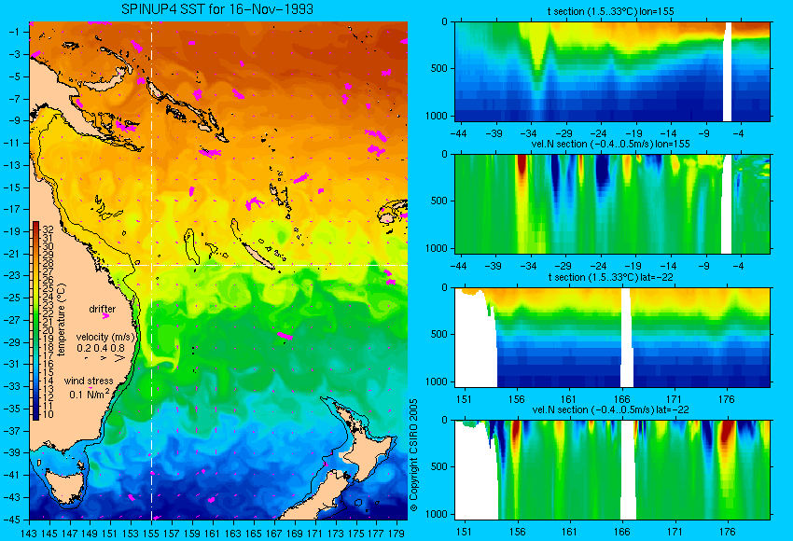Click '166' tick under lat=-22 temperature section
The width and height of the screenshot is (793, 541).
click(x=621, y=399)
